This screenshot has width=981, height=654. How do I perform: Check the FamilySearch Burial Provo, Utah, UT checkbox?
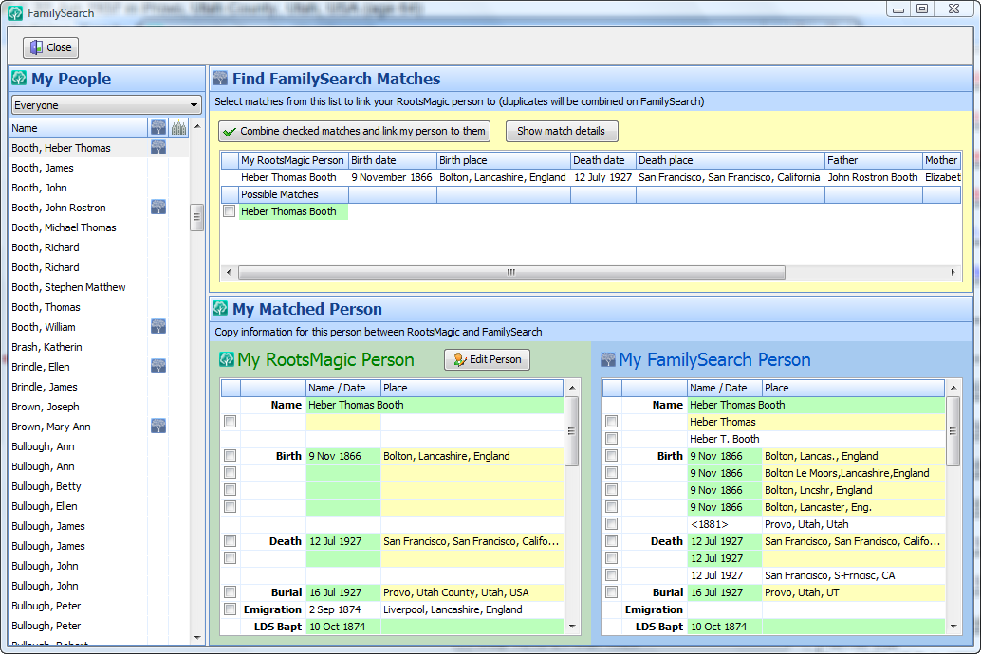point(612,592)
